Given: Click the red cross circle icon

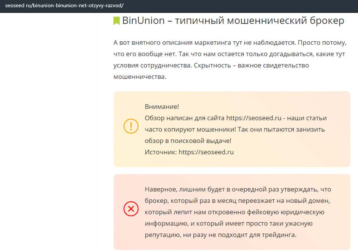Looking at the screenshot, I should tap(131, 209).
